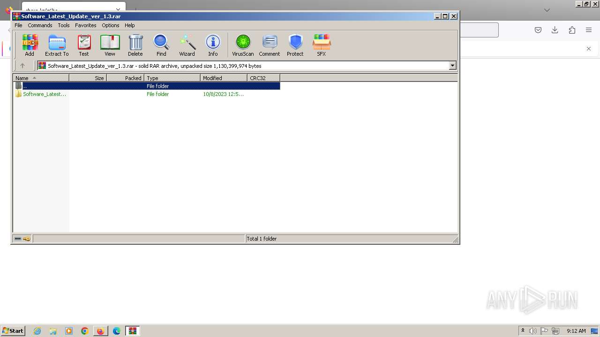
Task: Select the parent folder ".." row
Action: tap(147, 86)
